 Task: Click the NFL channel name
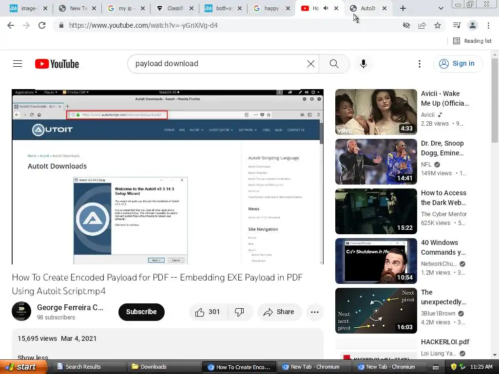pyautogui.click(x=426, y=165)
